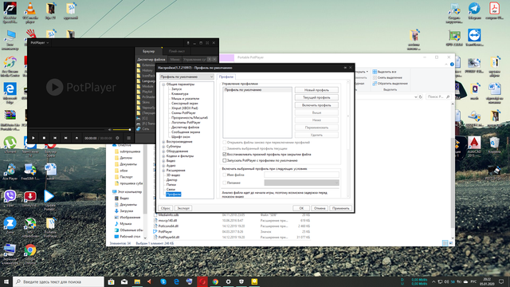Viewport: 510px width, 287px height.
Task: Expand the Оборудование tree node
Action: [163, 151]
